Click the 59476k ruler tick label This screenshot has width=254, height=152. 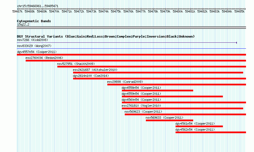click(128, 11)
